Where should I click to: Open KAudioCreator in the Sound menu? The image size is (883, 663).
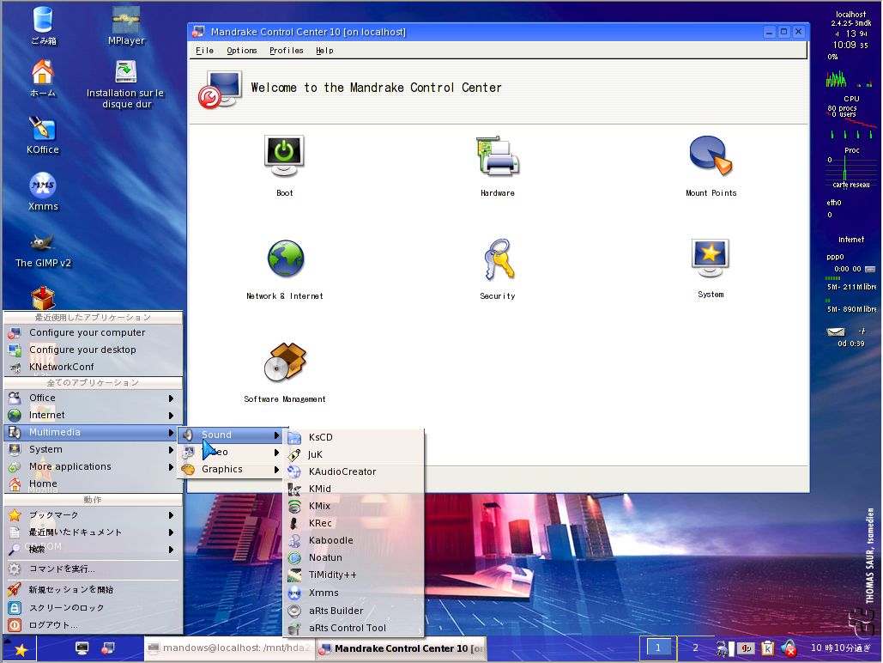pyautogui.click(x=354, y=471)
